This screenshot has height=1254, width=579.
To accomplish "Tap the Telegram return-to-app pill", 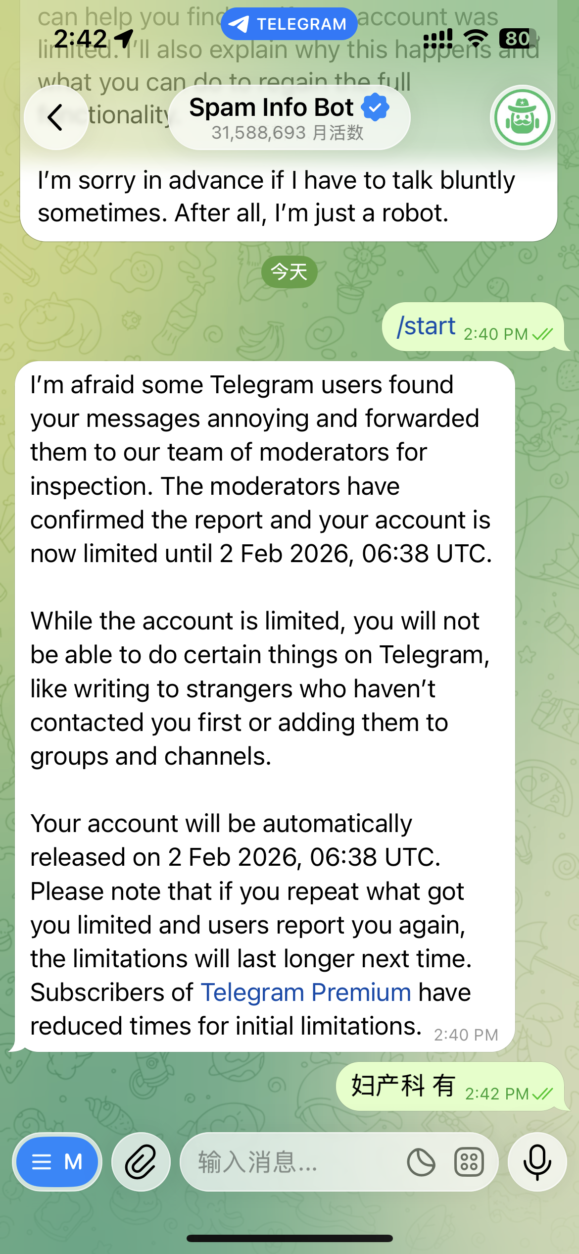I will pos(289,24).
